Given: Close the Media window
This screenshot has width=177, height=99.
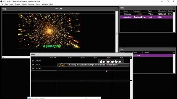Looking at the screenshot, I should coord(174,8).
